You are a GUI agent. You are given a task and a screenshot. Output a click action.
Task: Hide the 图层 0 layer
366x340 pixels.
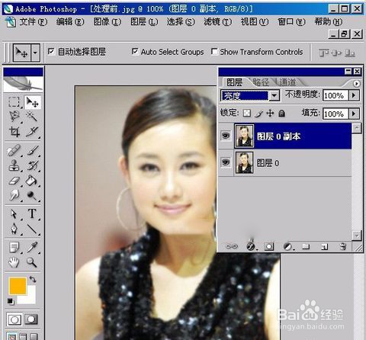[226, 162]
